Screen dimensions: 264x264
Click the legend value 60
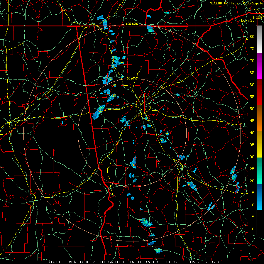252,85
